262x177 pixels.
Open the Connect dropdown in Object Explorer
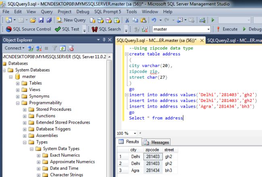15,48
